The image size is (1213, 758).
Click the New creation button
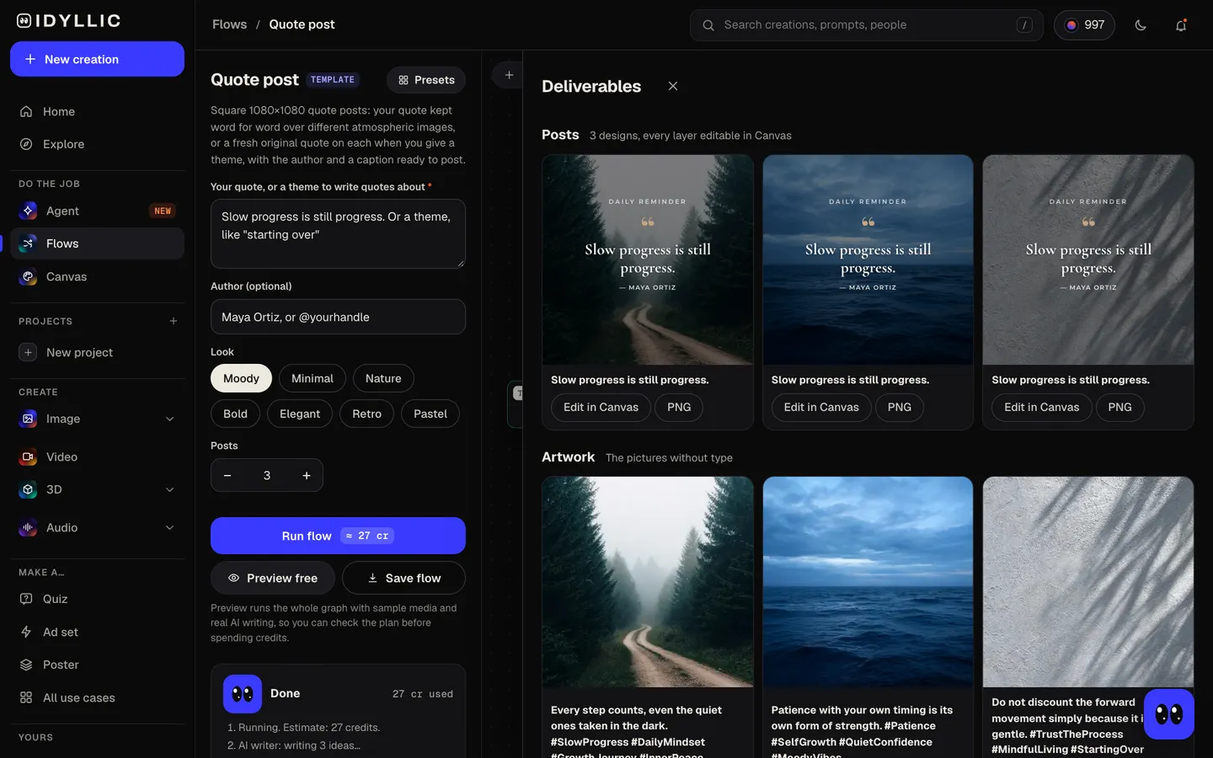[x=97, y=59]
